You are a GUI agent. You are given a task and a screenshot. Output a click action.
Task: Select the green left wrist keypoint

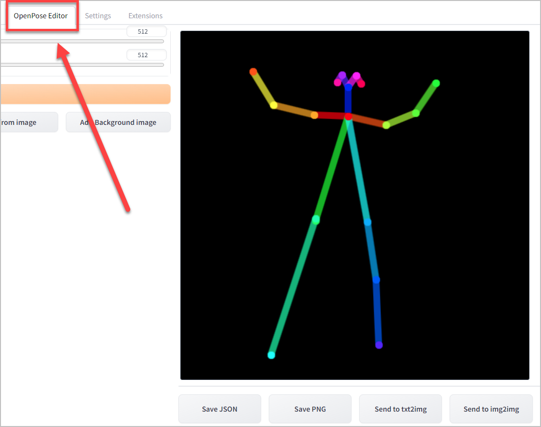click(x=436, y=83)
